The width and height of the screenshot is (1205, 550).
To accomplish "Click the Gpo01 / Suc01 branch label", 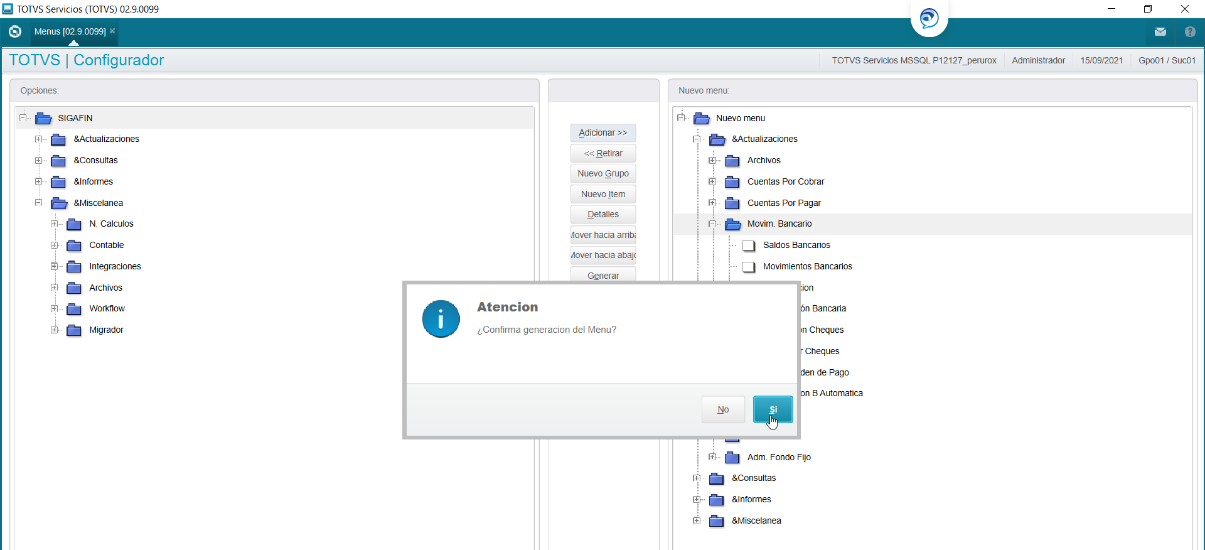I will [1167, 60].
